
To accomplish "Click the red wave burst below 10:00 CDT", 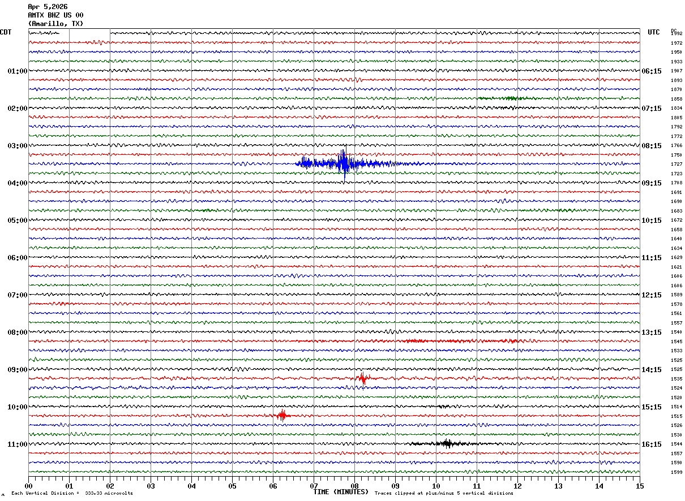I will [282, 415].
